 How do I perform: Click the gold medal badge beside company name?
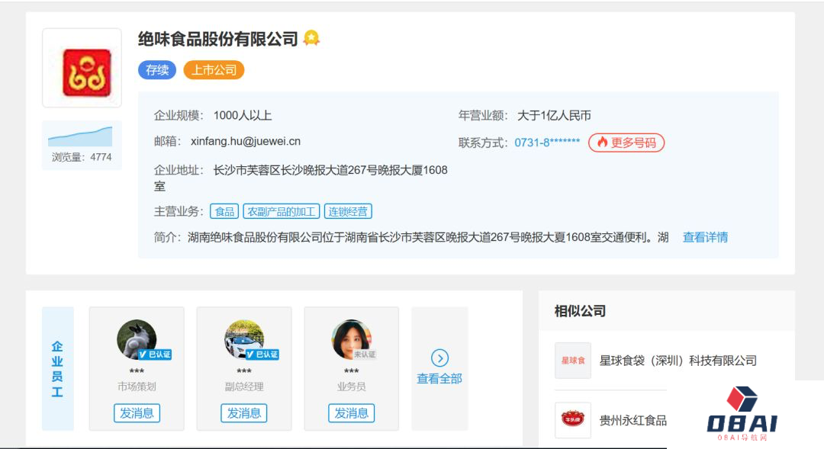click(x=311, y=38)
